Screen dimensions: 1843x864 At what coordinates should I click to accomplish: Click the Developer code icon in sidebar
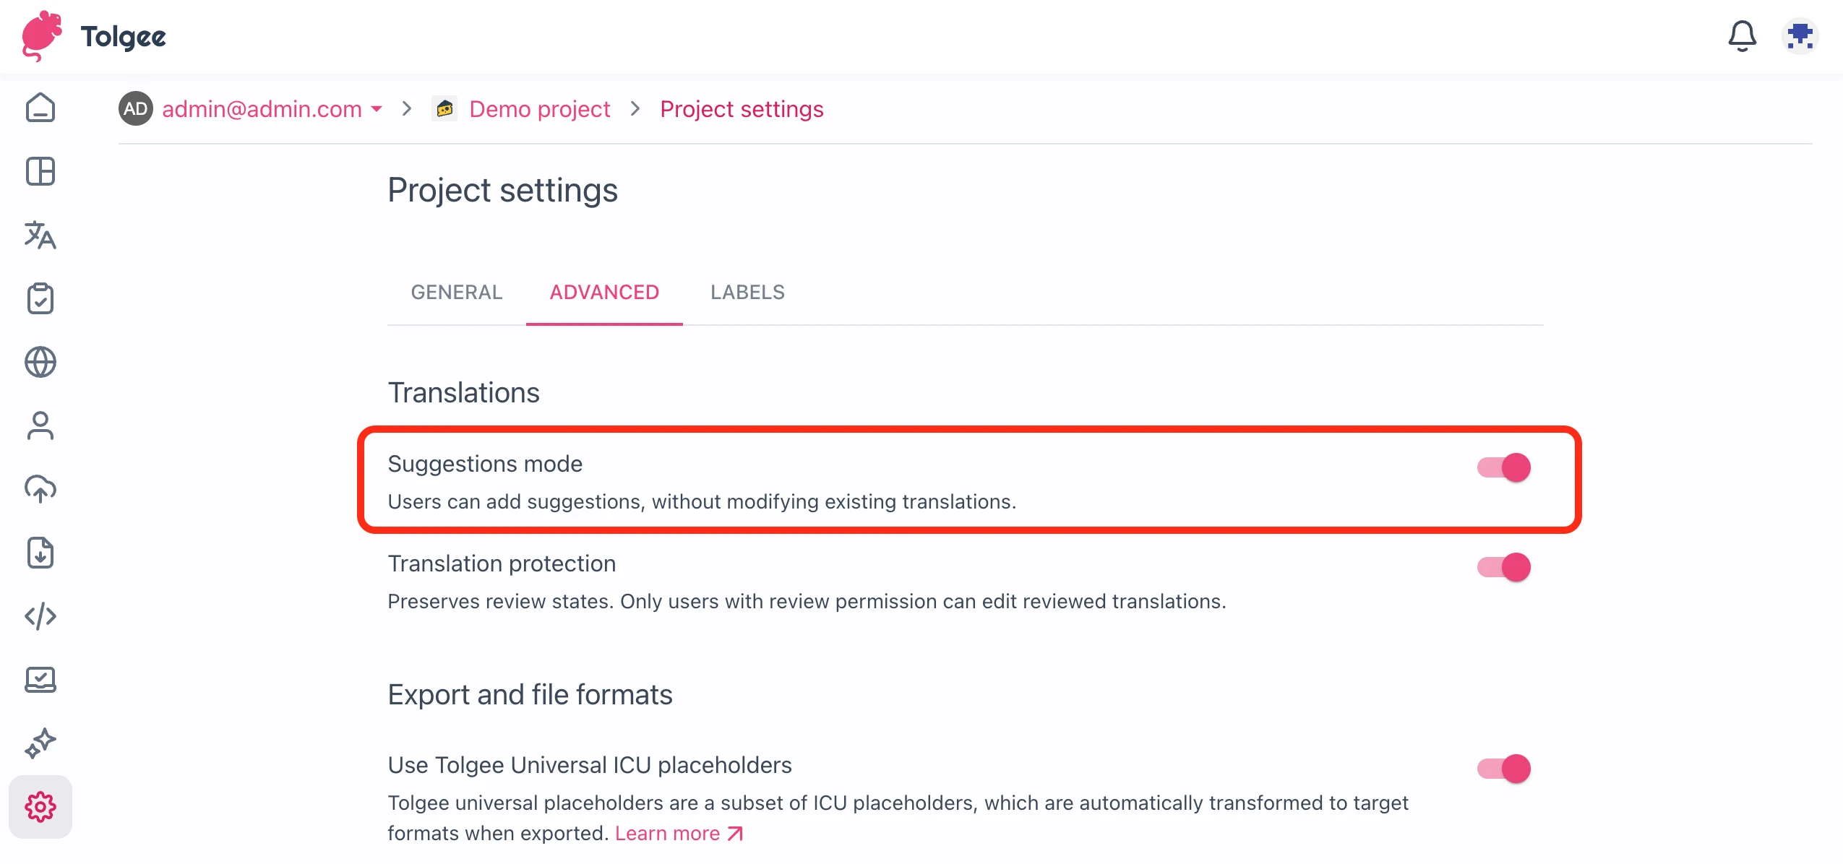40,616
